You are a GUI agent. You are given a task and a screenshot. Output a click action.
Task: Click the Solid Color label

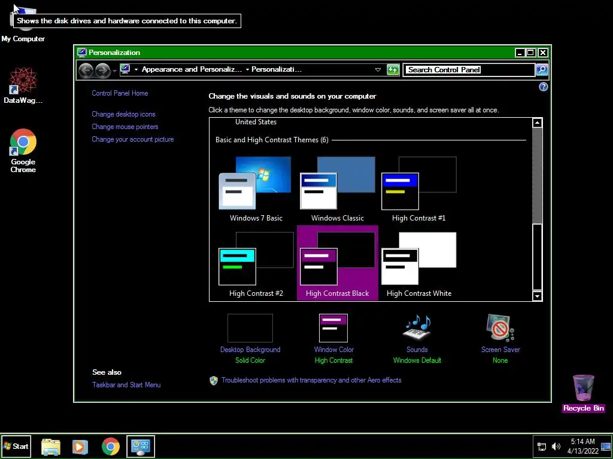point(250,360)
